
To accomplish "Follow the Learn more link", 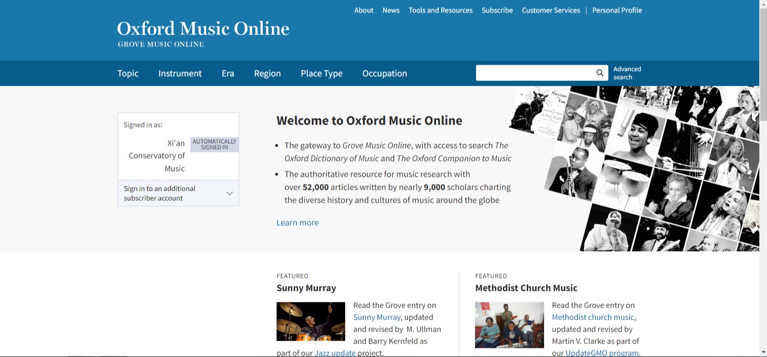I will point(297,222).
